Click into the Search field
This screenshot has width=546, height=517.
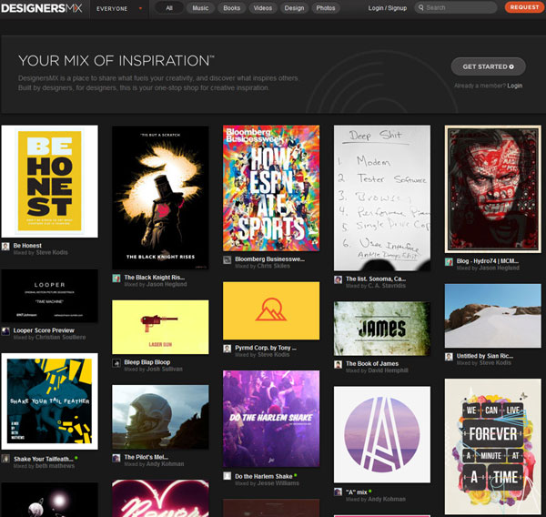456,7
